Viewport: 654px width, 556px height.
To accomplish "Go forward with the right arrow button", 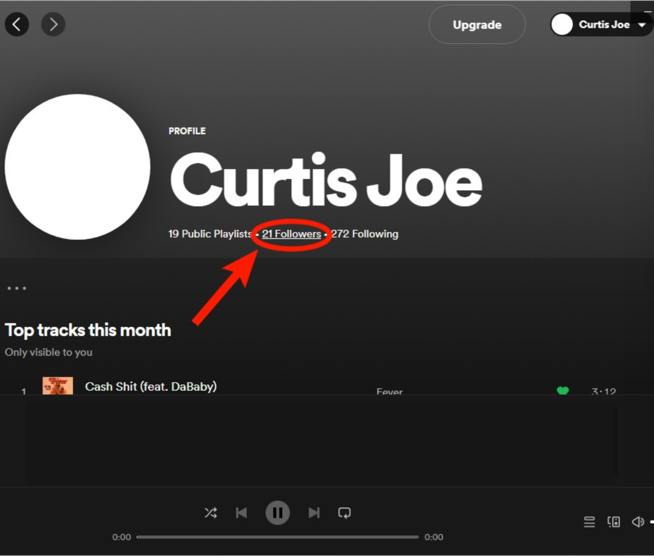I will click(53, 24).
